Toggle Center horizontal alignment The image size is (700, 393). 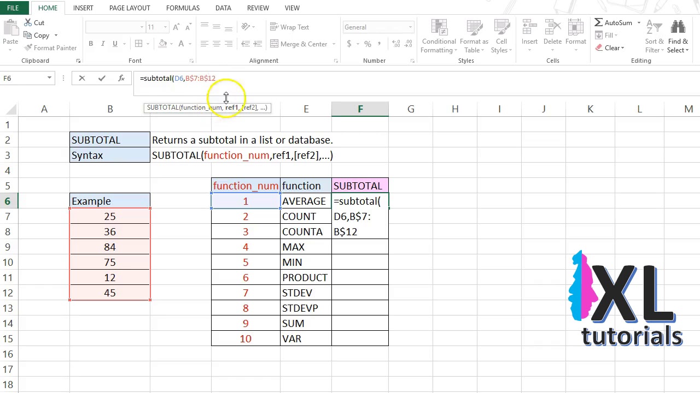tap(217, 44)
